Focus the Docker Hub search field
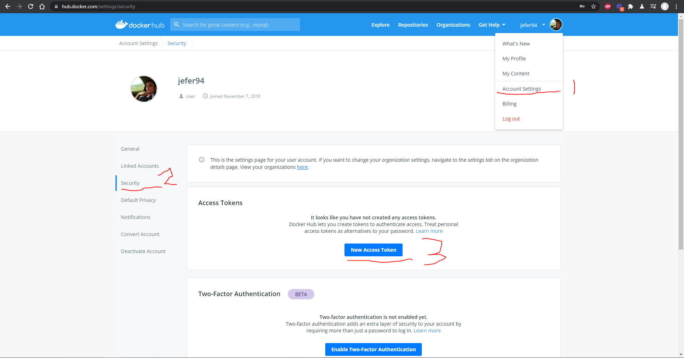 tap(235, 25)
